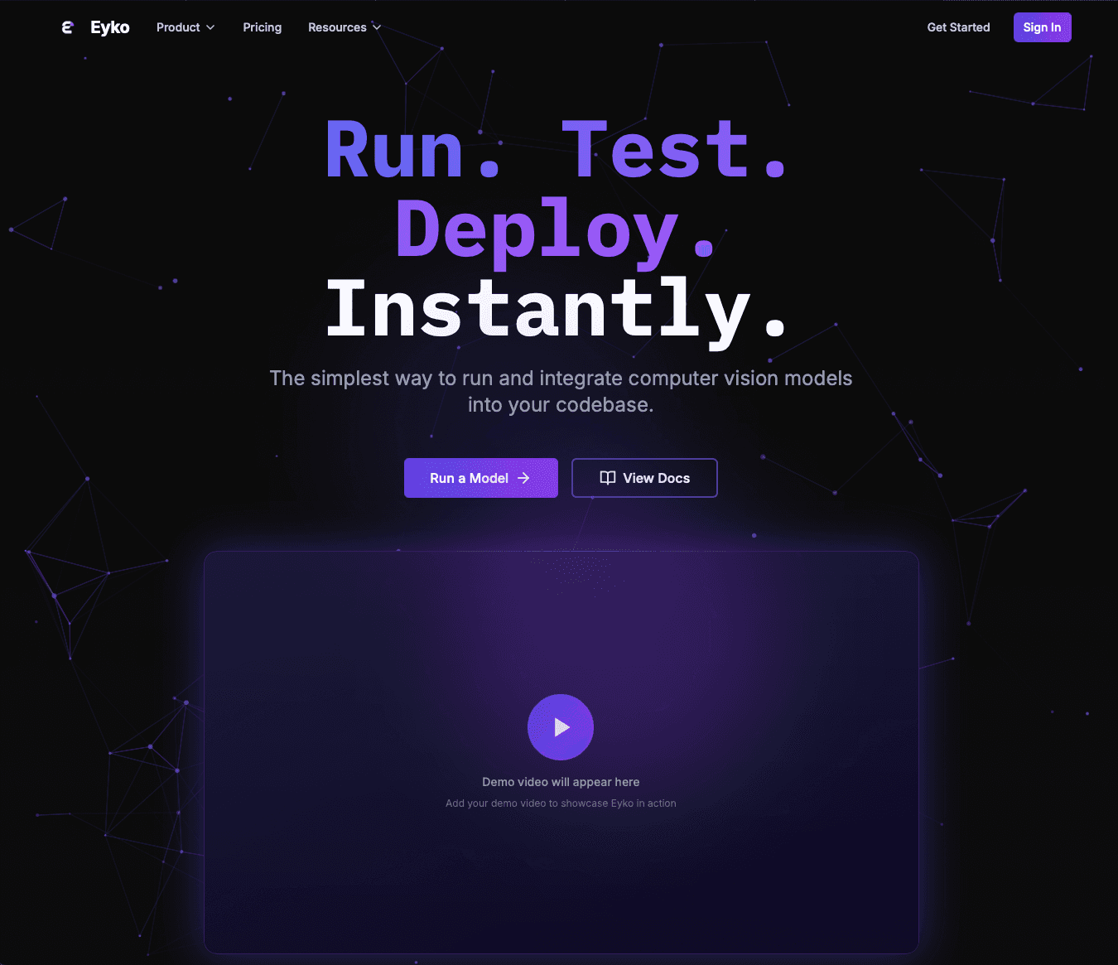Image resolution: width=1118 pixels, height=965 pixels.
Task: Click the 'Instantly.' headline text
Action: click(x=556, y=309)
